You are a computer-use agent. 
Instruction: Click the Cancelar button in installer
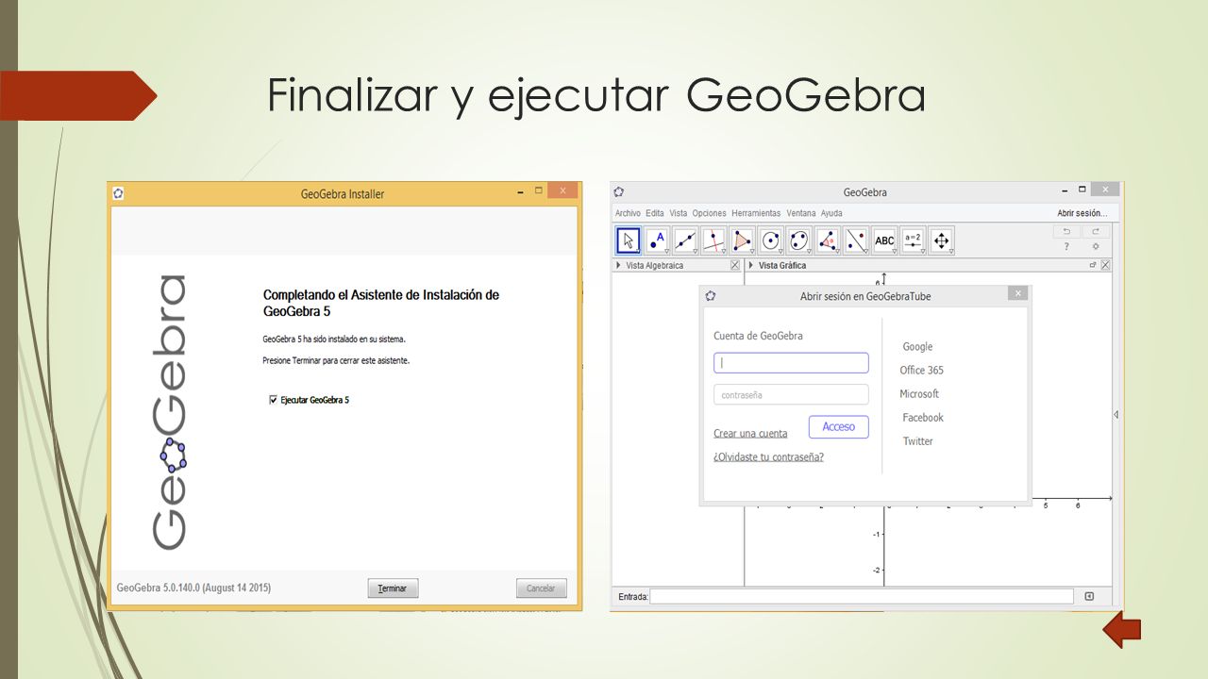541,588
